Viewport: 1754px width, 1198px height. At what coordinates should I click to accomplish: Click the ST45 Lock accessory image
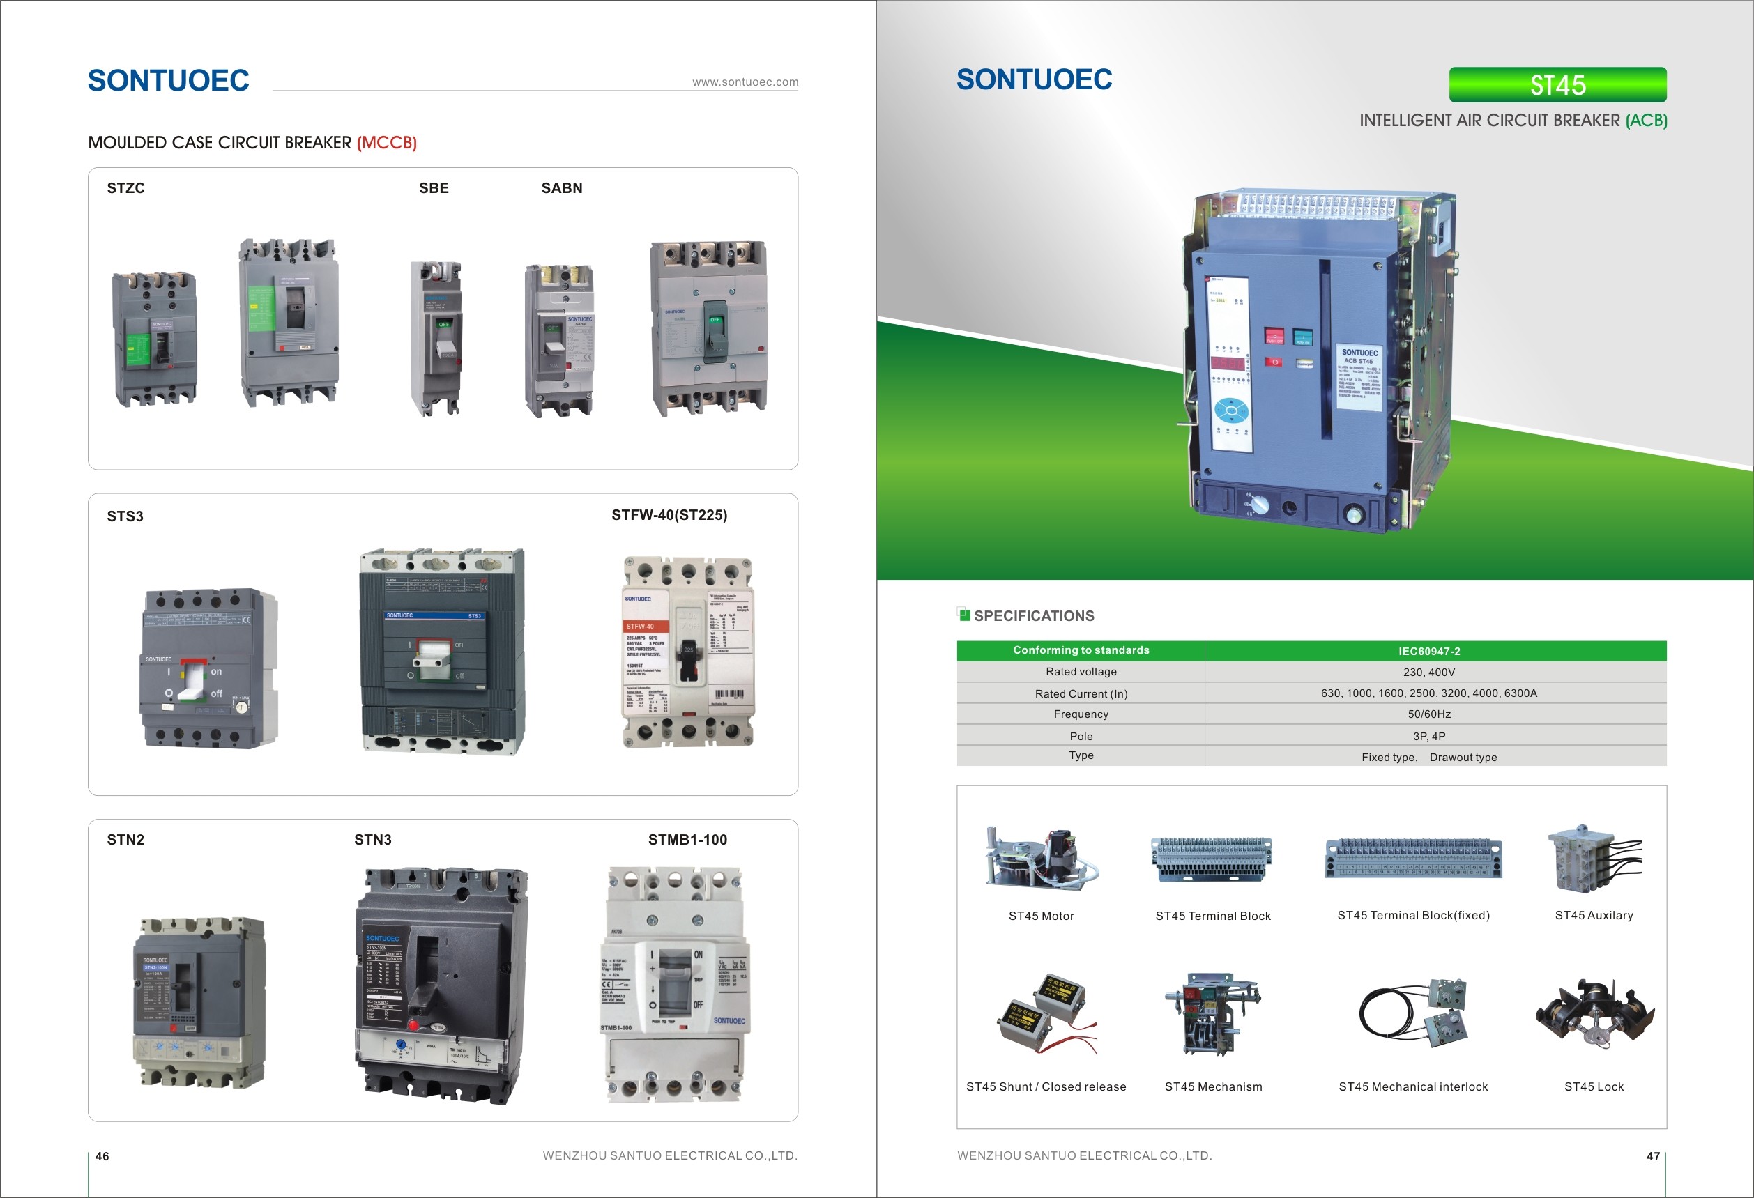pyautogui.click(x=1595, y=1014)
